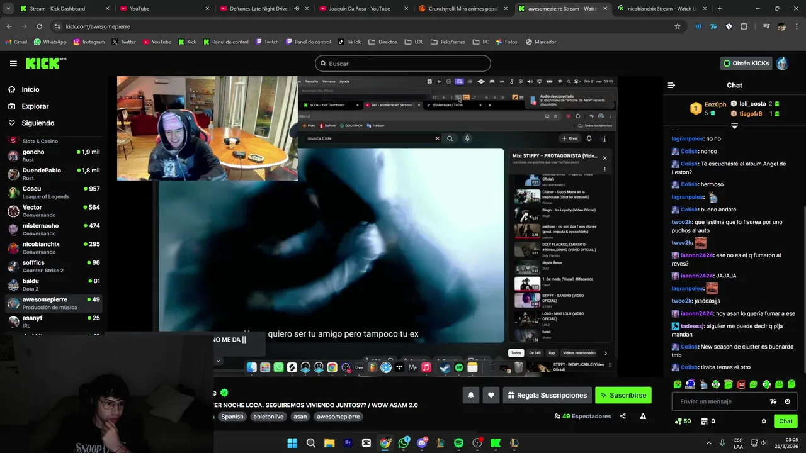Click the awesomepierre tag
The height and width of the screenshot is (453, 806).
click(338, 417)
